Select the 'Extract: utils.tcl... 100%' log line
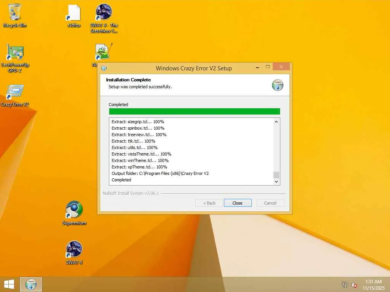 (x=134, y=148)
